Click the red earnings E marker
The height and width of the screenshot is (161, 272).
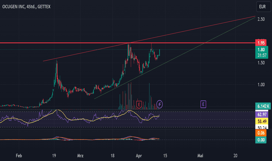coord(139,105)
